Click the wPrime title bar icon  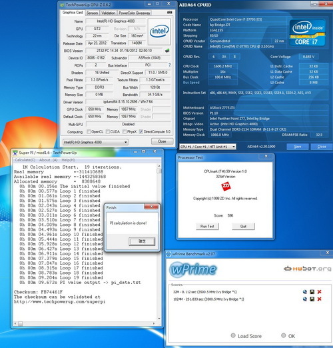point(168,254)
